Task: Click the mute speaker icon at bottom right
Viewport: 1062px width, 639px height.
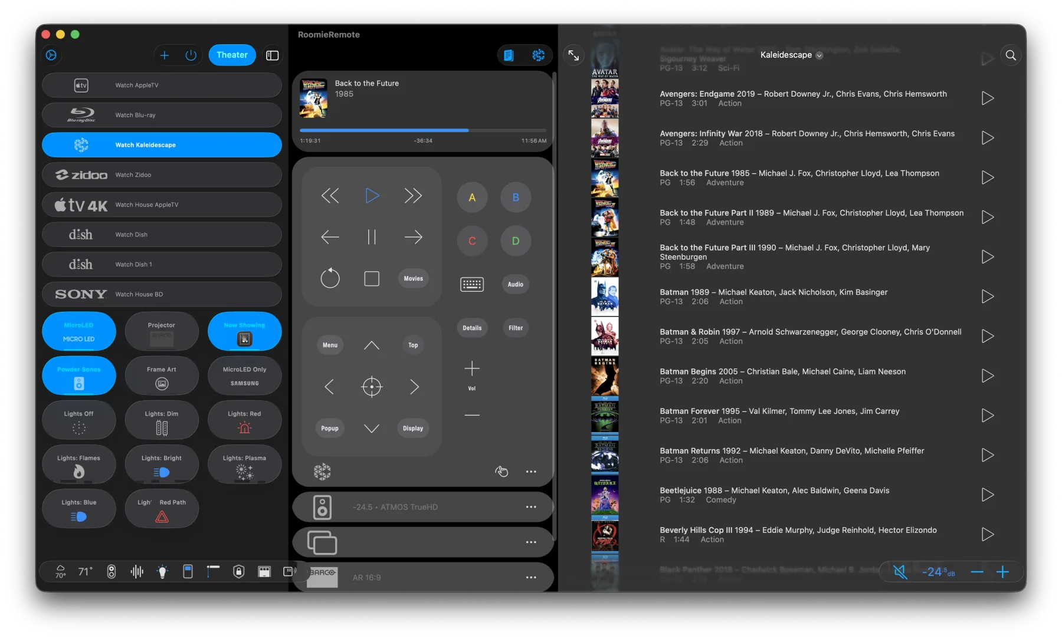Action: [900, 572]
